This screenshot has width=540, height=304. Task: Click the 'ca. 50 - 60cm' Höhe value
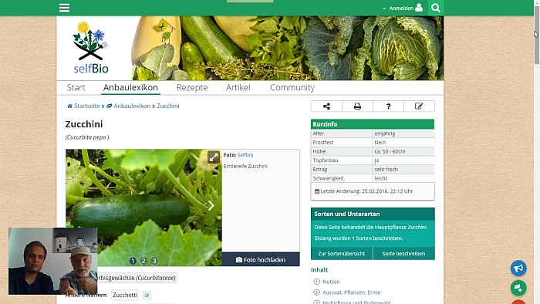390,151
